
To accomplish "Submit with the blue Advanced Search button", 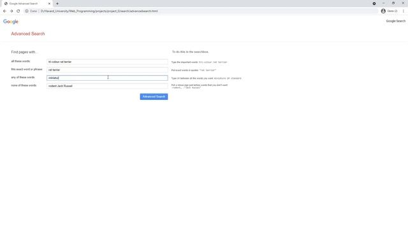I will pyautogui.click(x=154, y=97).
